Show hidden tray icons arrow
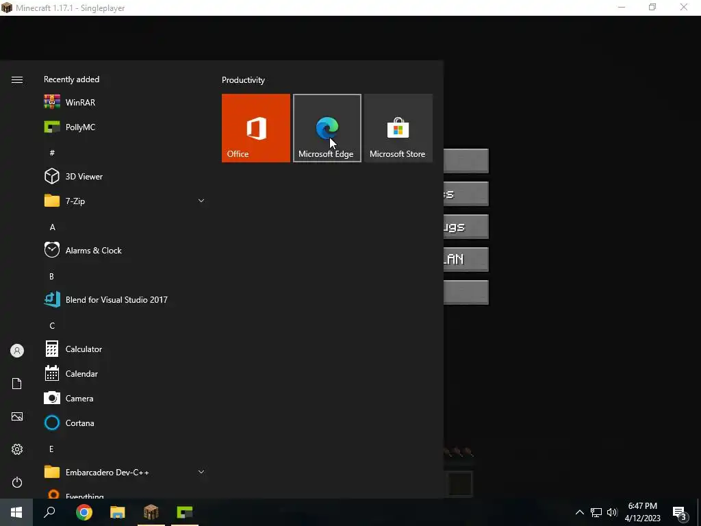This screenshot has height=526, width=701. point(579,512)
